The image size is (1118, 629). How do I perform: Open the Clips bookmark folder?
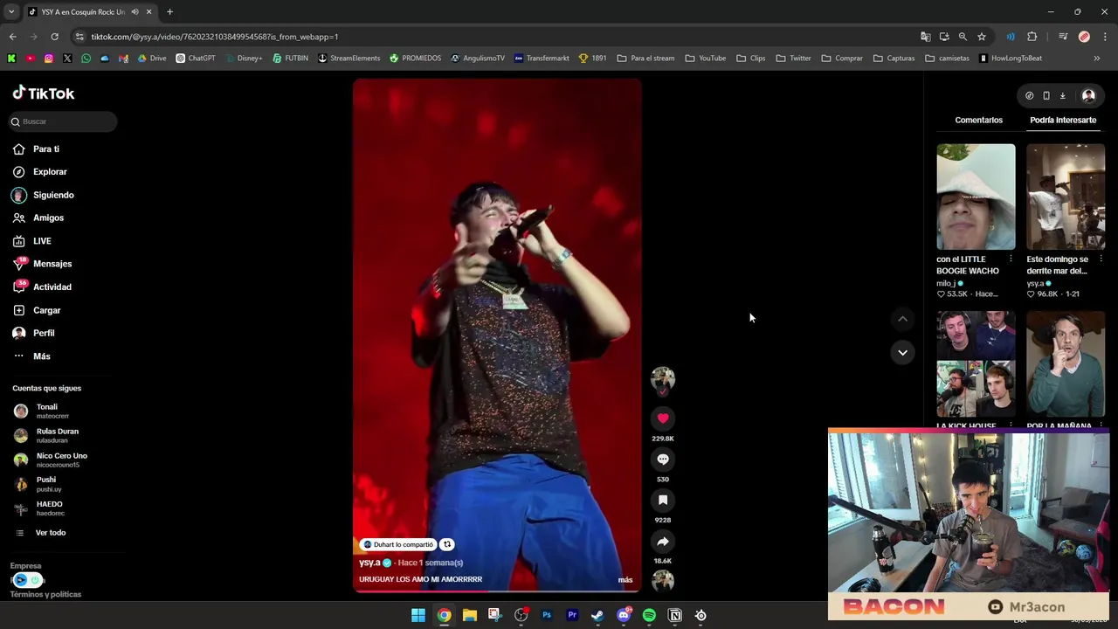[751, 59]
